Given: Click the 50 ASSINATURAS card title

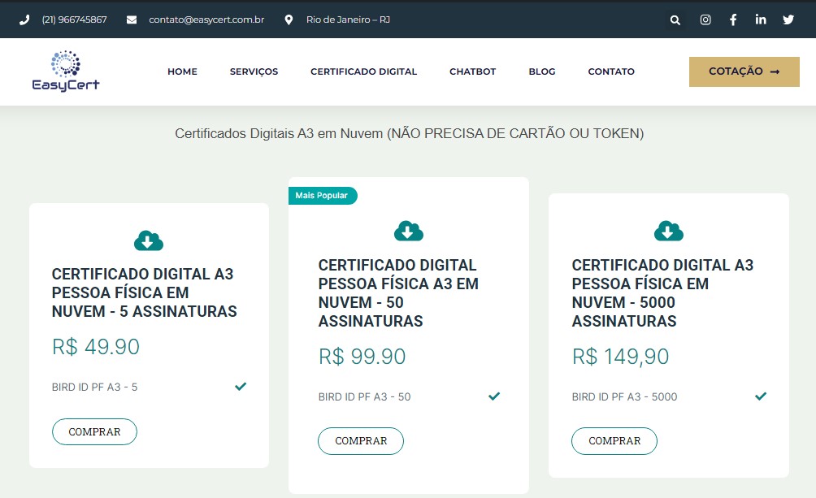Looking at the screenshot, I should [x=398, y=293].
